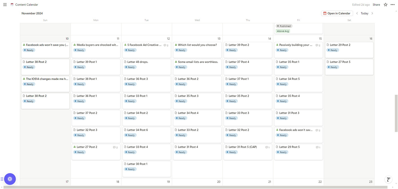Open comments on Letter 29 Post 5

(x=318, y=147)
